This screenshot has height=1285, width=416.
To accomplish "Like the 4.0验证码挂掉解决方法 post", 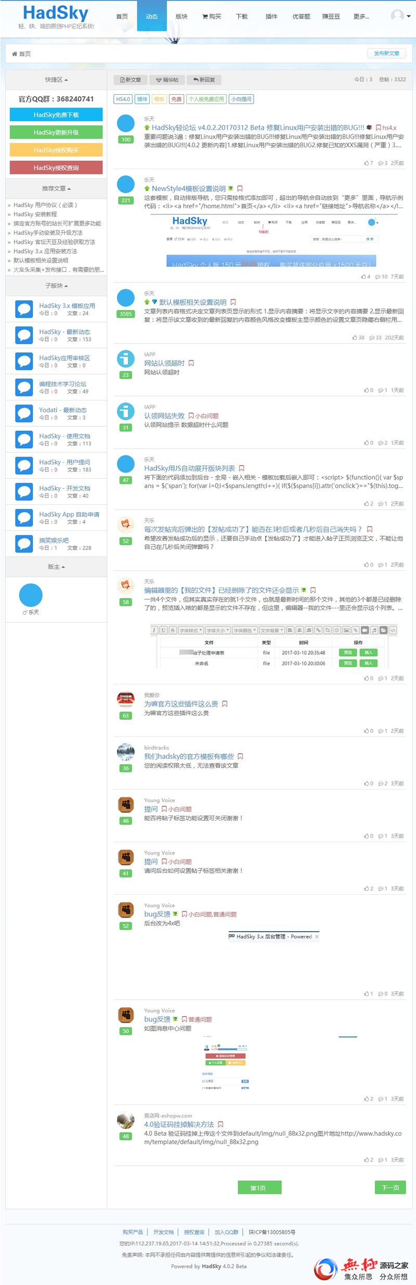I will point(366,1160).
